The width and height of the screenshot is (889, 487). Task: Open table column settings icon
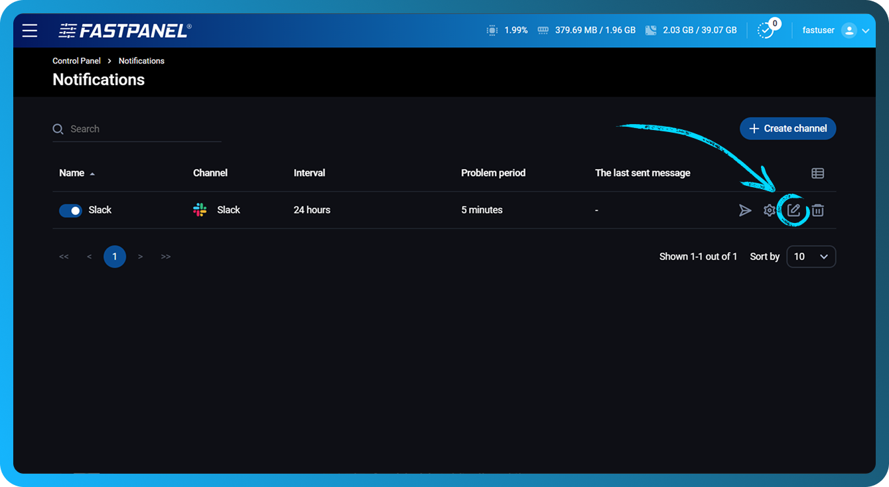[x=817, y=173]
